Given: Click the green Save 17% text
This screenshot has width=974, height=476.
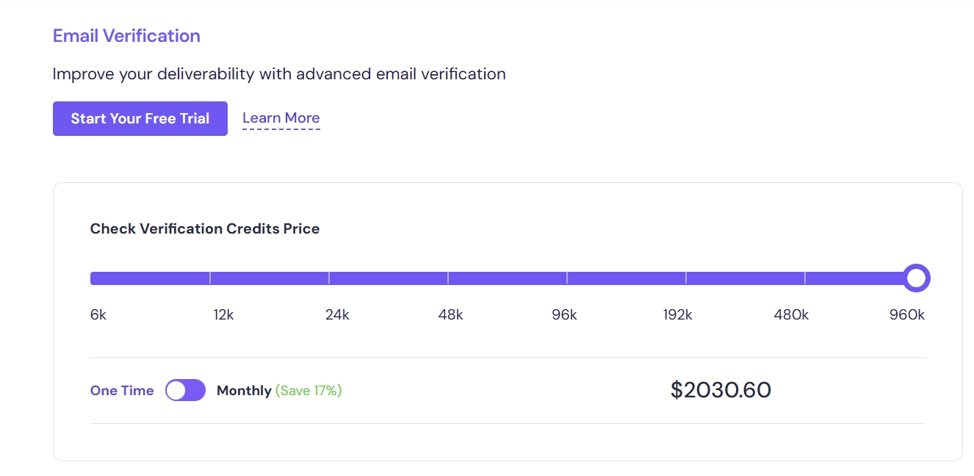Looking at the screenshot, I should (x=309, y=391).
